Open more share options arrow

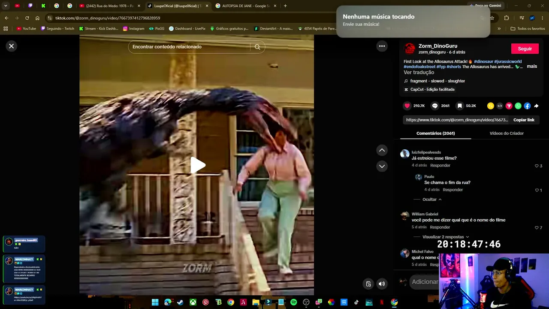pos(536,106)
